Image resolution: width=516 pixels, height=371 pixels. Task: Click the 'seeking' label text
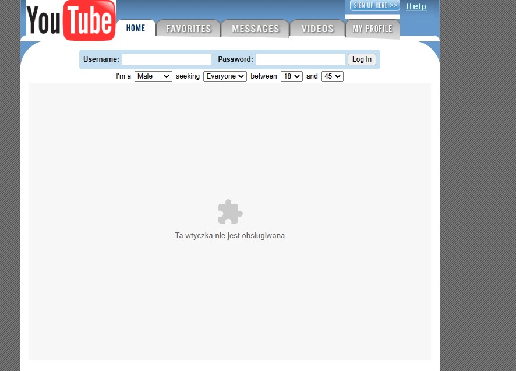pos(188,76)
